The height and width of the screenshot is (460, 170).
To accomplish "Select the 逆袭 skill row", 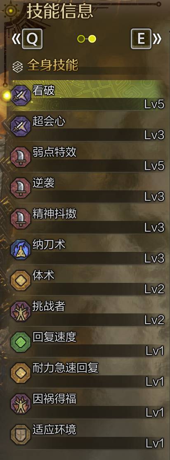I will [88, 188].
